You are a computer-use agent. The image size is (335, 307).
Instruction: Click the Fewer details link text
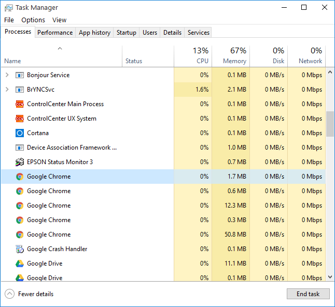36,294
